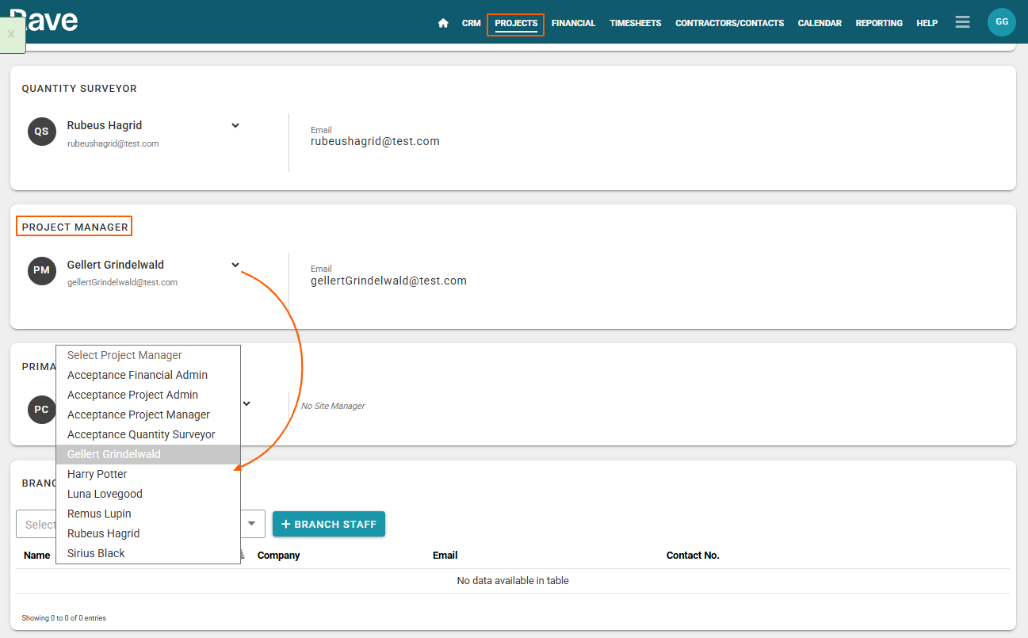This screenshot has height=638, width=1028.
Task: Click the Dave logo
Action: pos(44,20)
